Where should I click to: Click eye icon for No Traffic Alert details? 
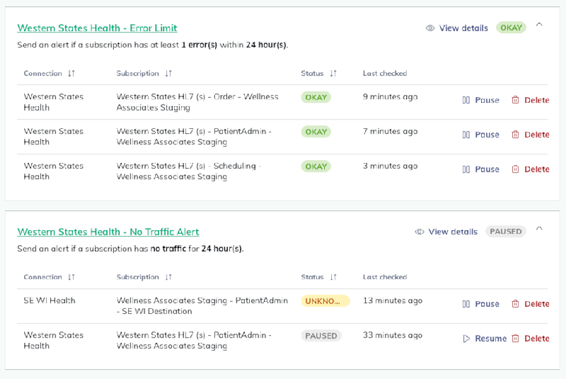coord(420,232)
